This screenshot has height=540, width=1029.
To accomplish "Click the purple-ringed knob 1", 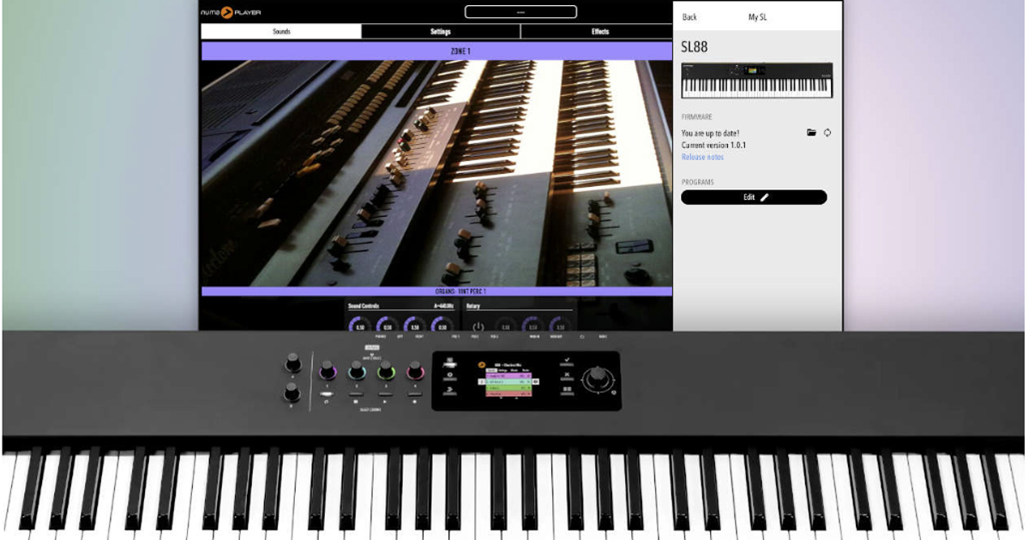I will tap(327, 370).
